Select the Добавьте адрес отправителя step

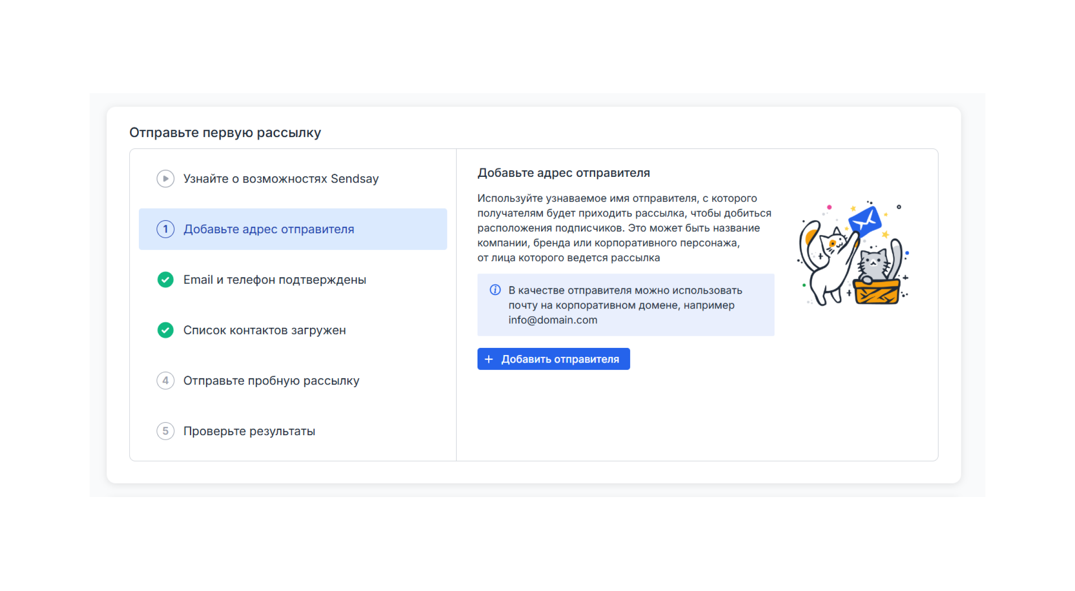pos(293,229)
